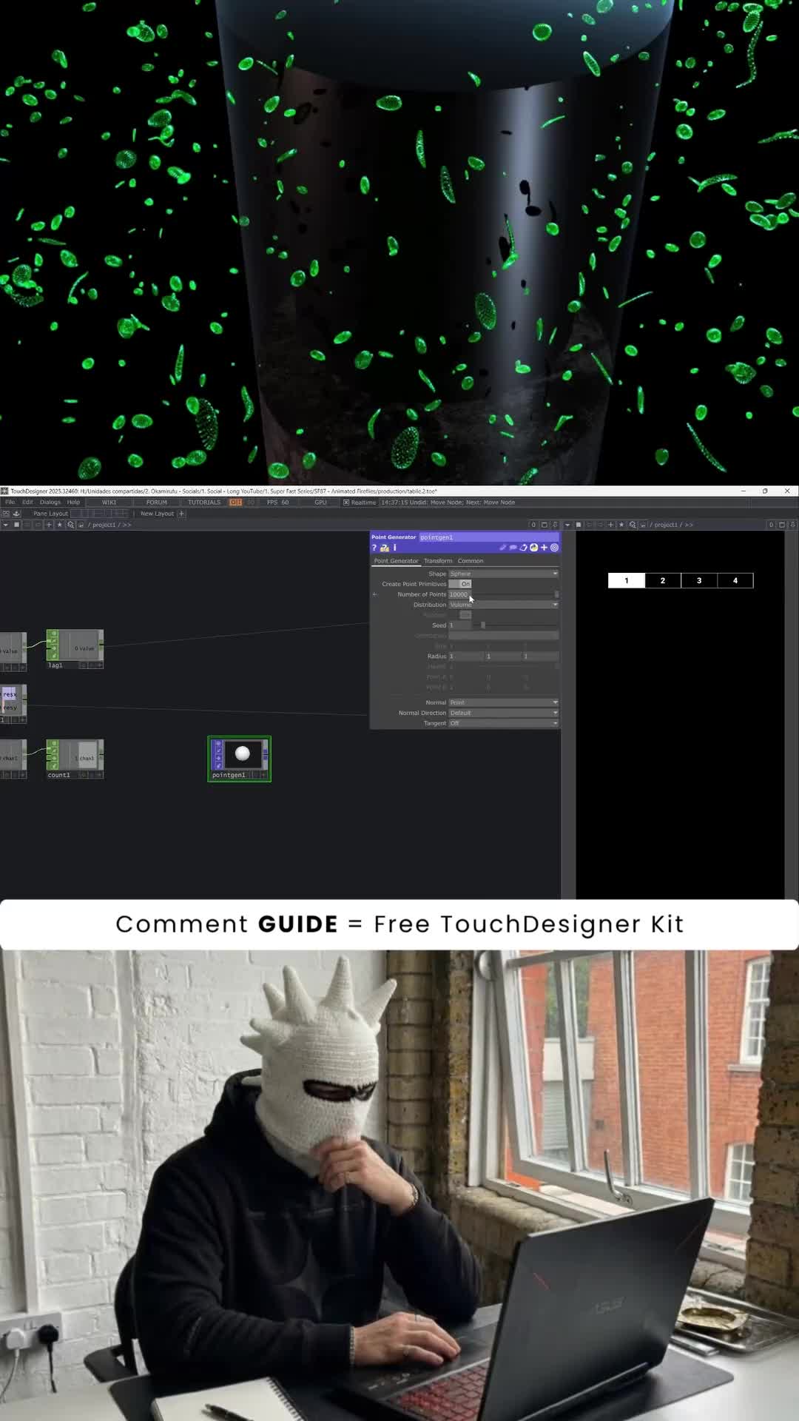Click the pin icon beside Pane Layout
799x1421 pixels.
[x=16, y=514]
